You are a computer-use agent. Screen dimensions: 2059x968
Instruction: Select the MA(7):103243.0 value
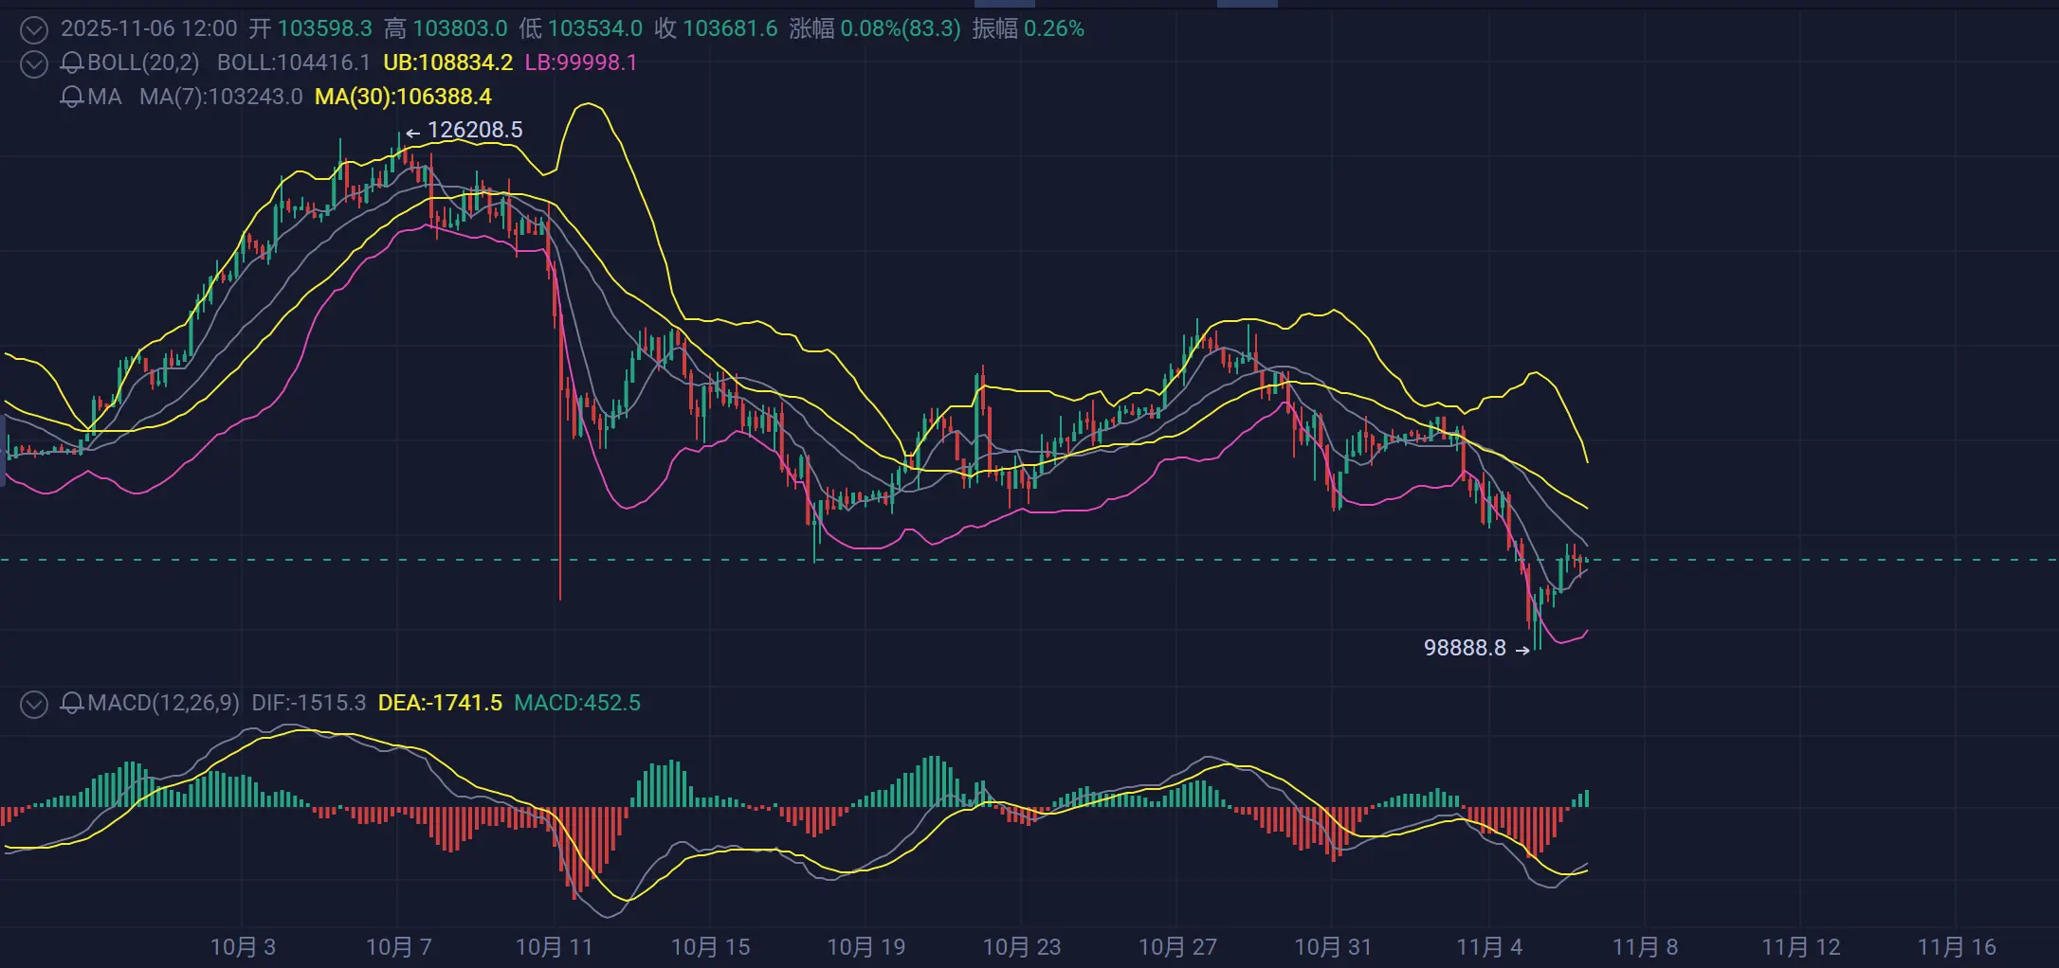tap(221, 97)
